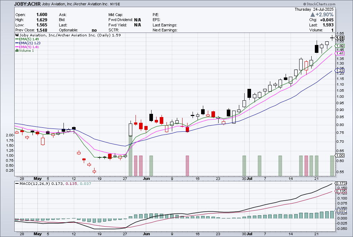Click the up-triangle change arrow beside +2.90%
The width and height of the screenshot is (353, 237).
coord(312,15)
